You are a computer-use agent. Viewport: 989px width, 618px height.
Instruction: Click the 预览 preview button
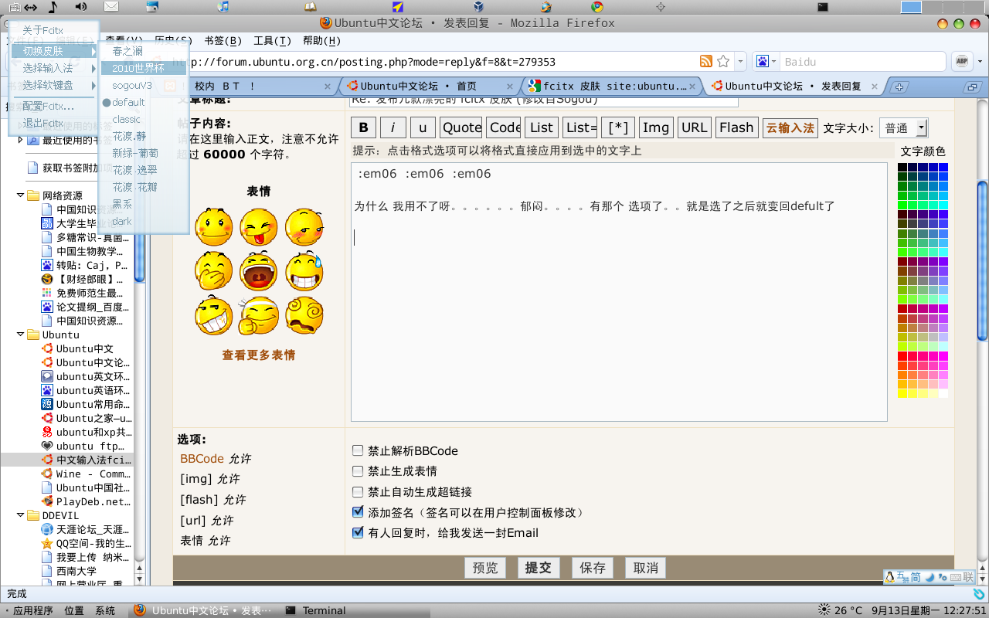(x=485, y=568)
